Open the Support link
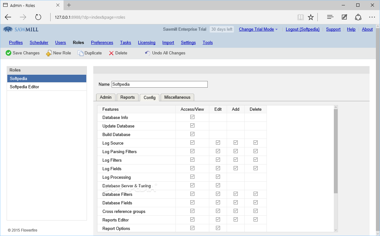380x236 pixels. coord(333,29)
